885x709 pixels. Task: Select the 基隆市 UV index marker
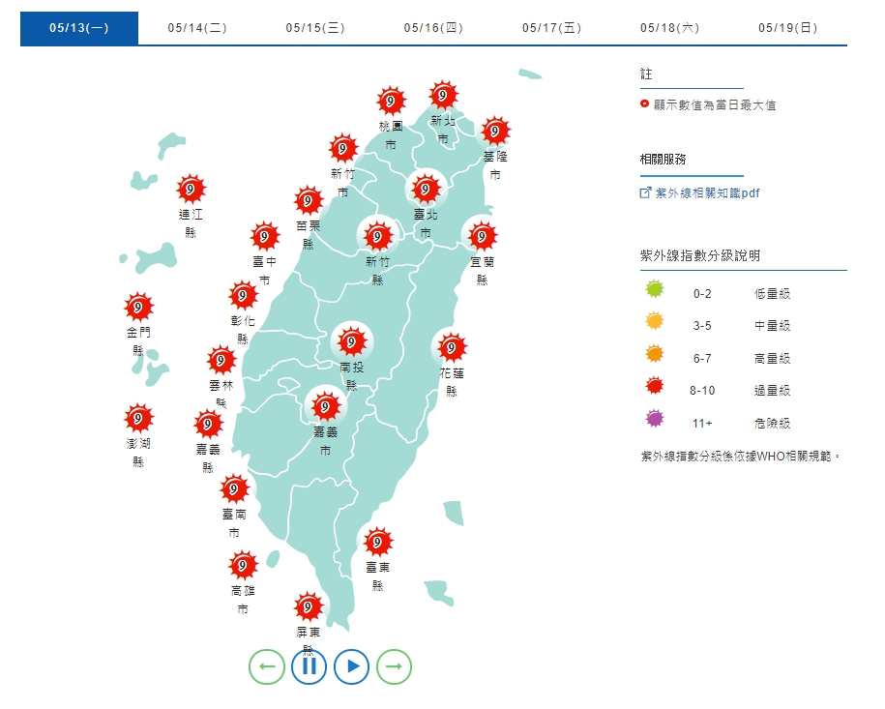(x=495, y=131)
